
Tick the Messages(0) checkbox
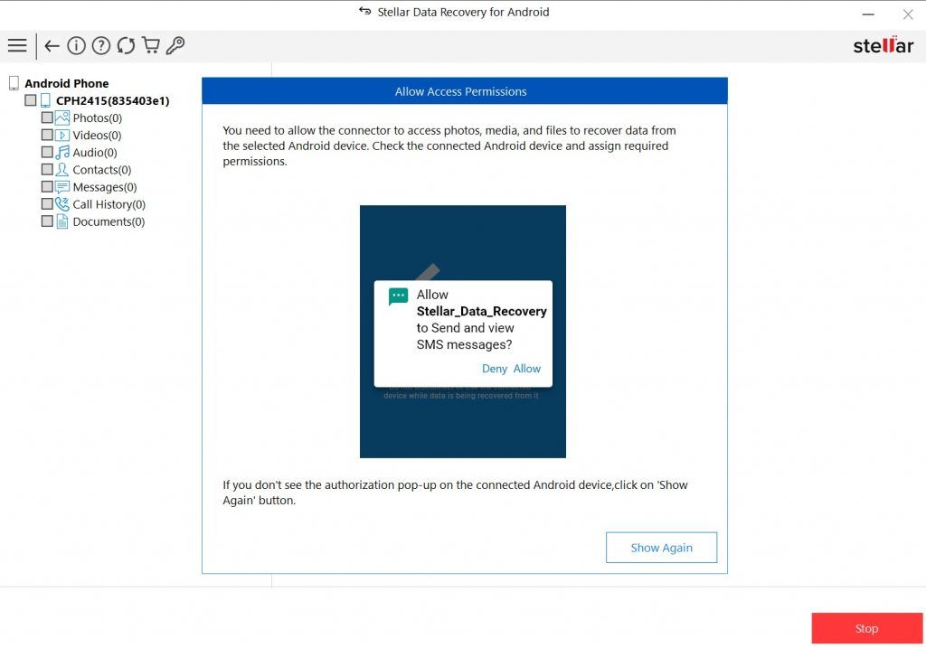coord(47,186)
